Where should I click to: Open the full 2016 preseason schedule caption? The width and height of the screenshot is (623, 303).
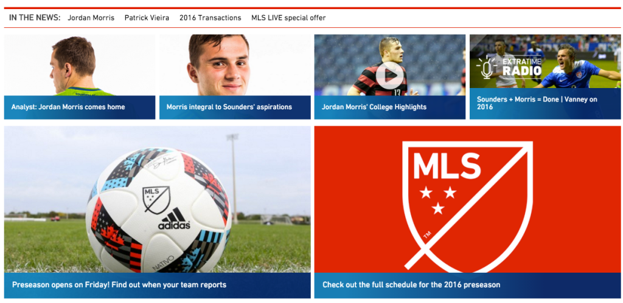411,285
